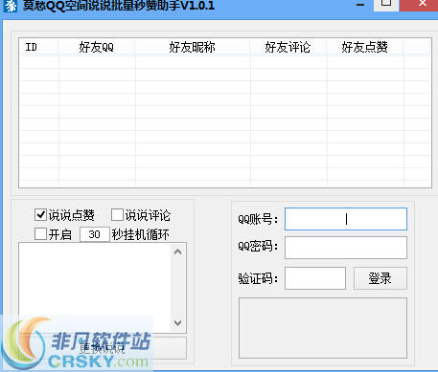
Task: Enable the 说说评论 checkbox
Action: click(117, 215)
